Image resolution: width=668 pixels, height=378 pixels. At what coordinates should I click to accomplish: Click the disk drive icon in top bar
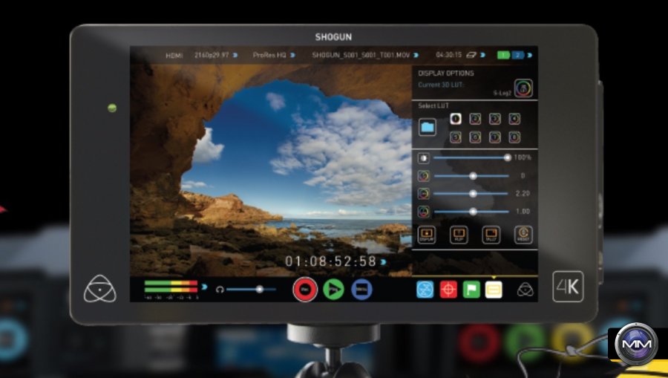pos(471,56)
